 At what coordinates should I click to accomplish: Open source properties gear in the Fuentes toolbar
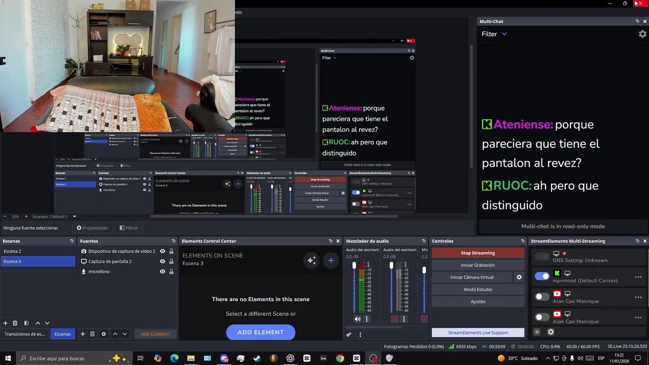103,334
